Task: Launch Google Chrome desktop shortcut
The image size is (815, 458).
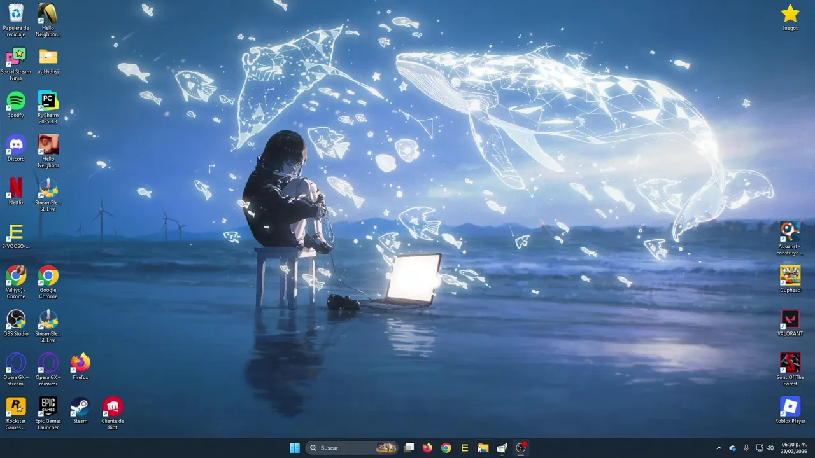Action: click(x=48, y=282)
